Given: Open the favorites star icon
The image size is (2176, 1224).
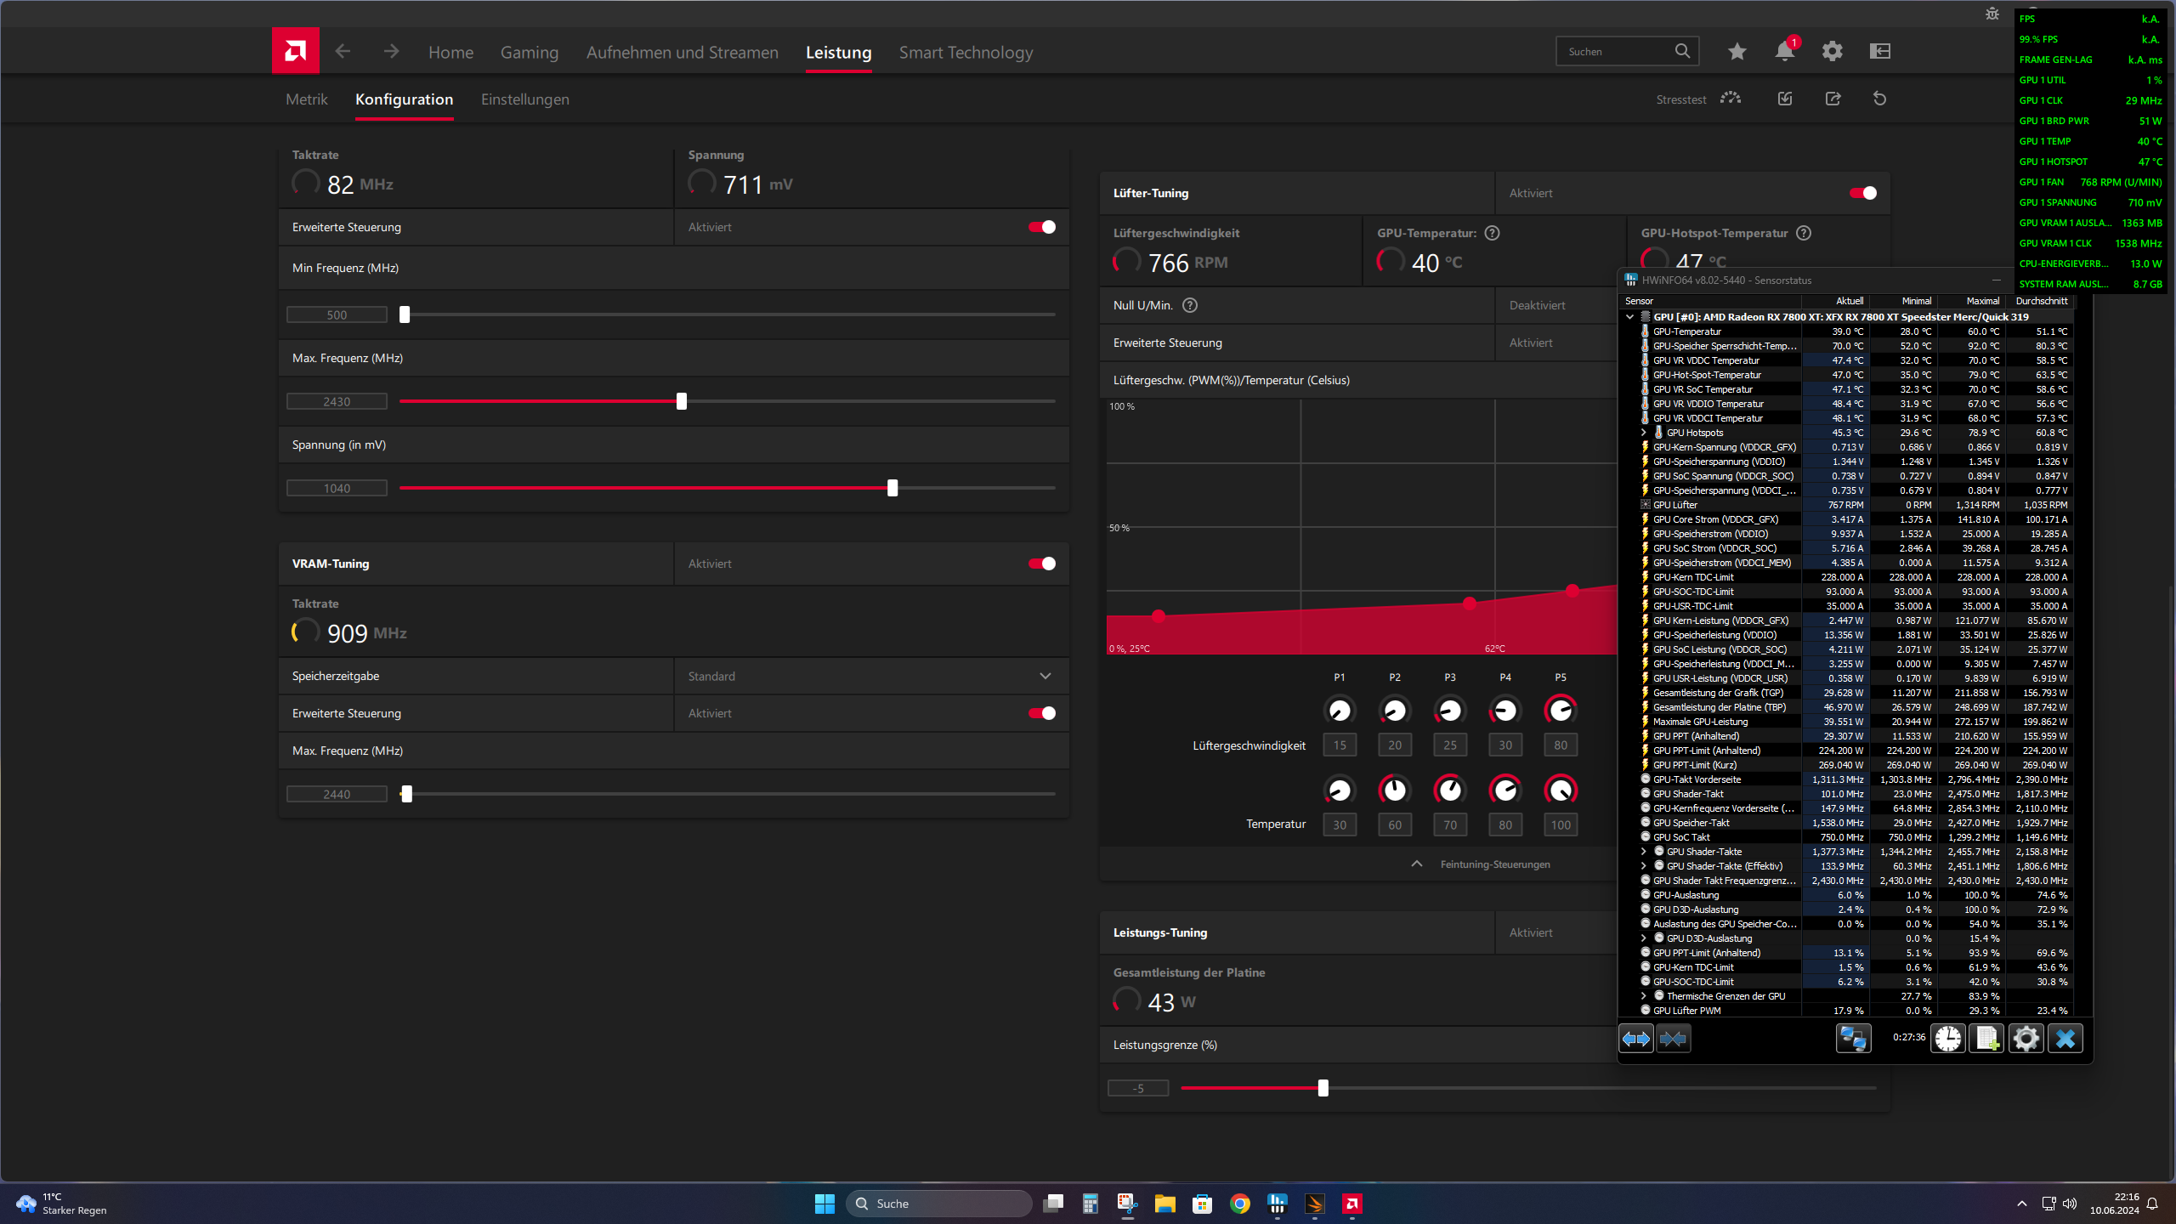Looking at the screenshot, I should coord(1737,52).
